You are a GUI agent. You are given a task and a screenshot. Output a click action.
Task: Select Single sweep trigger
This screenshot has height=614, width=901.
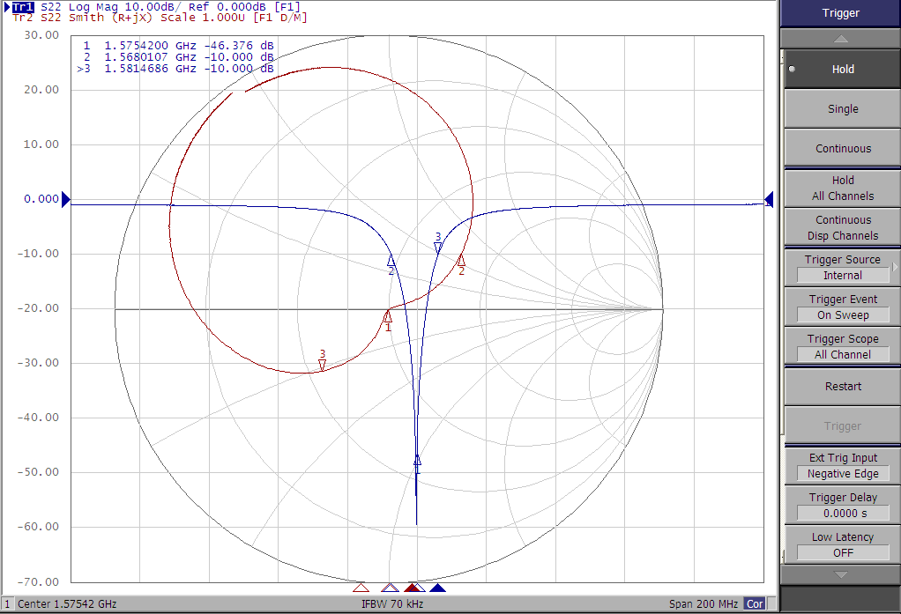point(842,108)
